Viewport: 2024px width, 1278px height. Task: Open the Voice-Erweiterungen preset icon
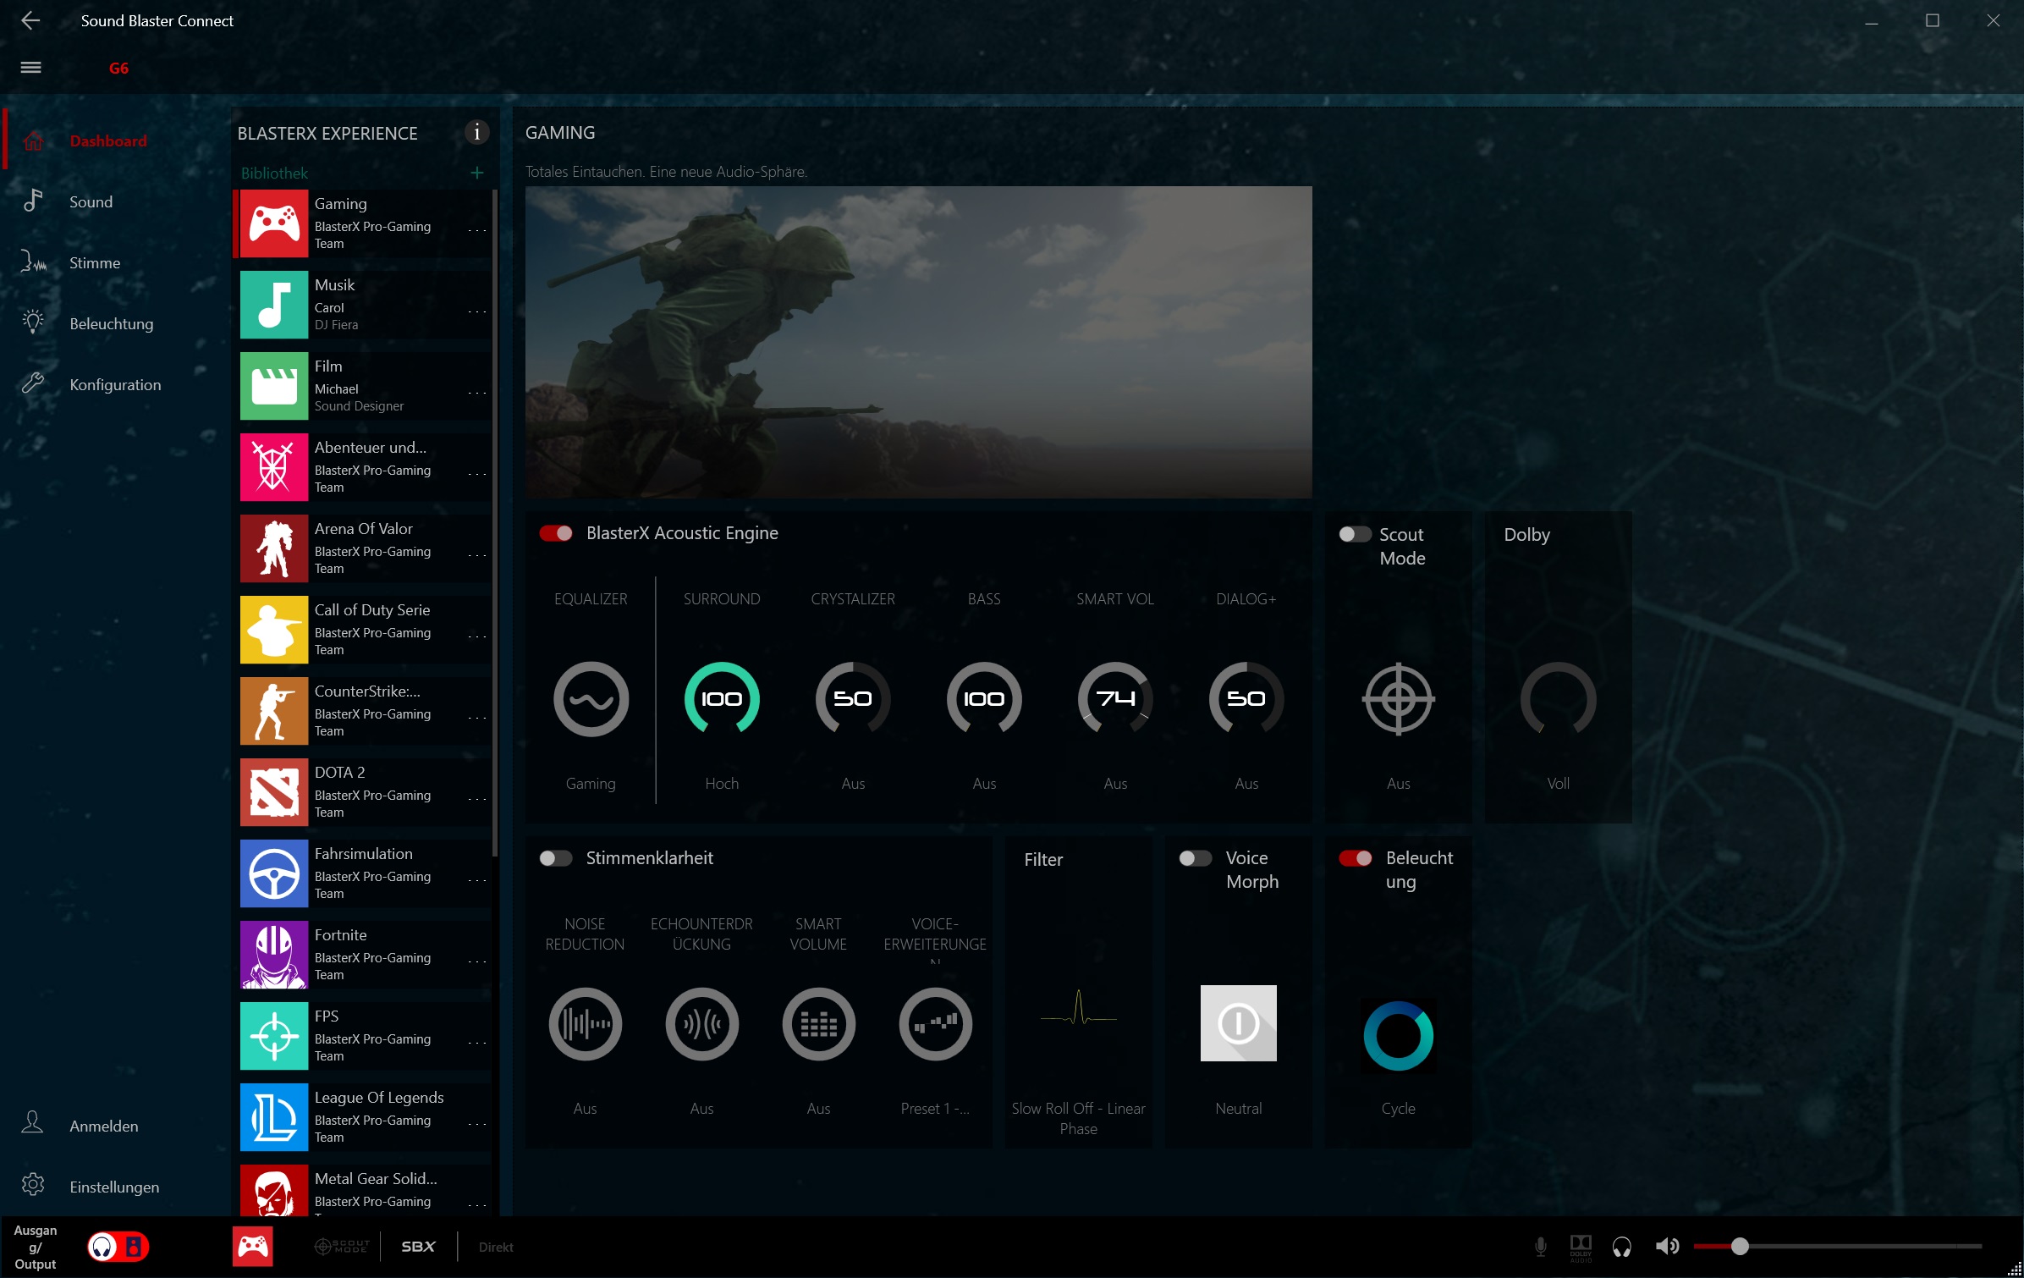coord(935,1024)
